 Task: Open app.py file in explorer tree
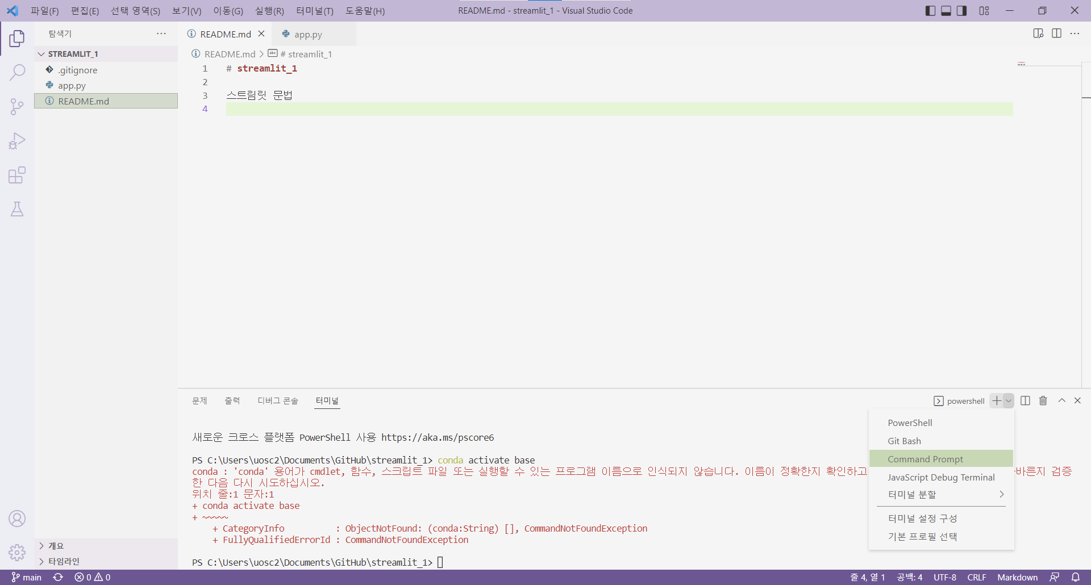(106, 85)
